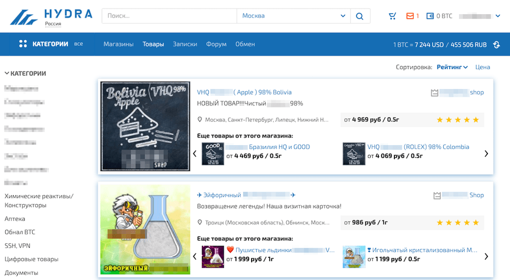Open the second listing's 'Shop' link

click(477, 195)
